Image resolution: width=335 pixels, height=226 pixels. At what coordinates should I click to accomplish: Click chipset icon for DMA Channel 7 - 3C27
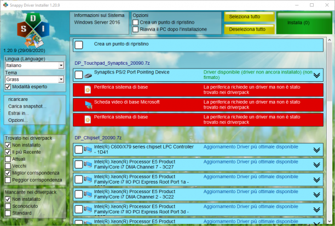click(x=88, y=165)
